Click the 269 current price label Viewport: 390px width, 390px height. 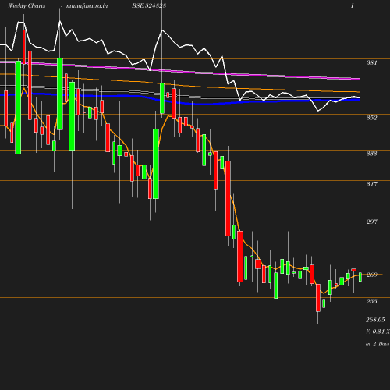point(372,275)
